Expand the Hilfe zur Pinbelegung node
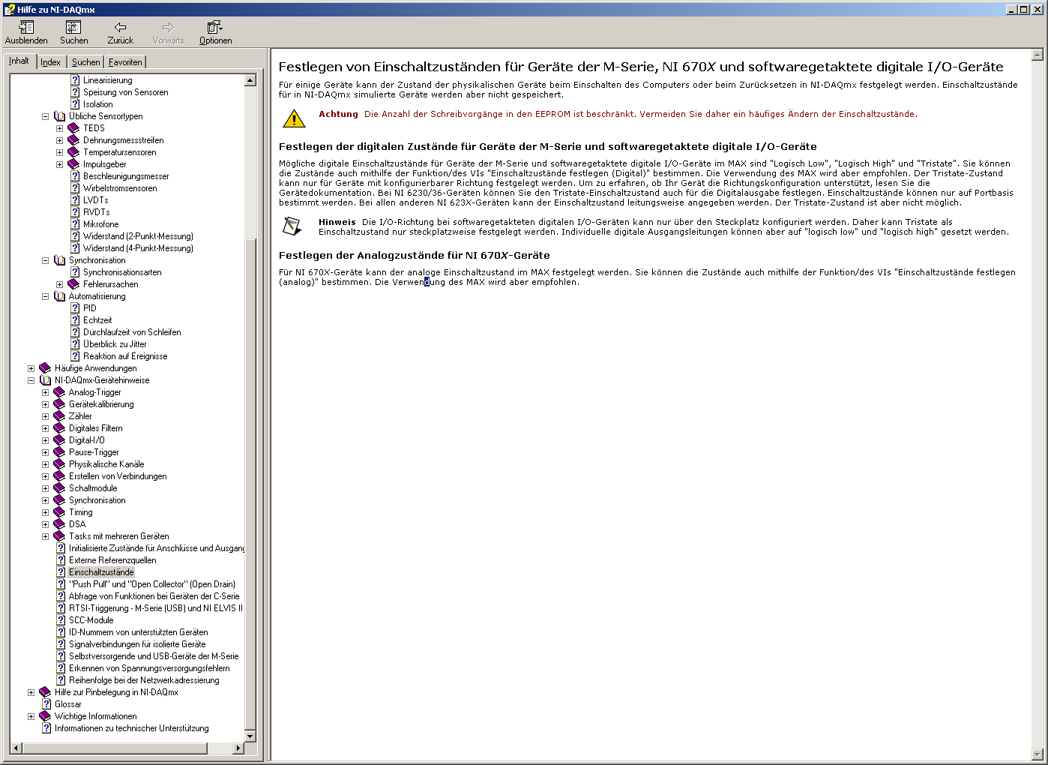Viewport: 1048px width, 765px height. 31,692
